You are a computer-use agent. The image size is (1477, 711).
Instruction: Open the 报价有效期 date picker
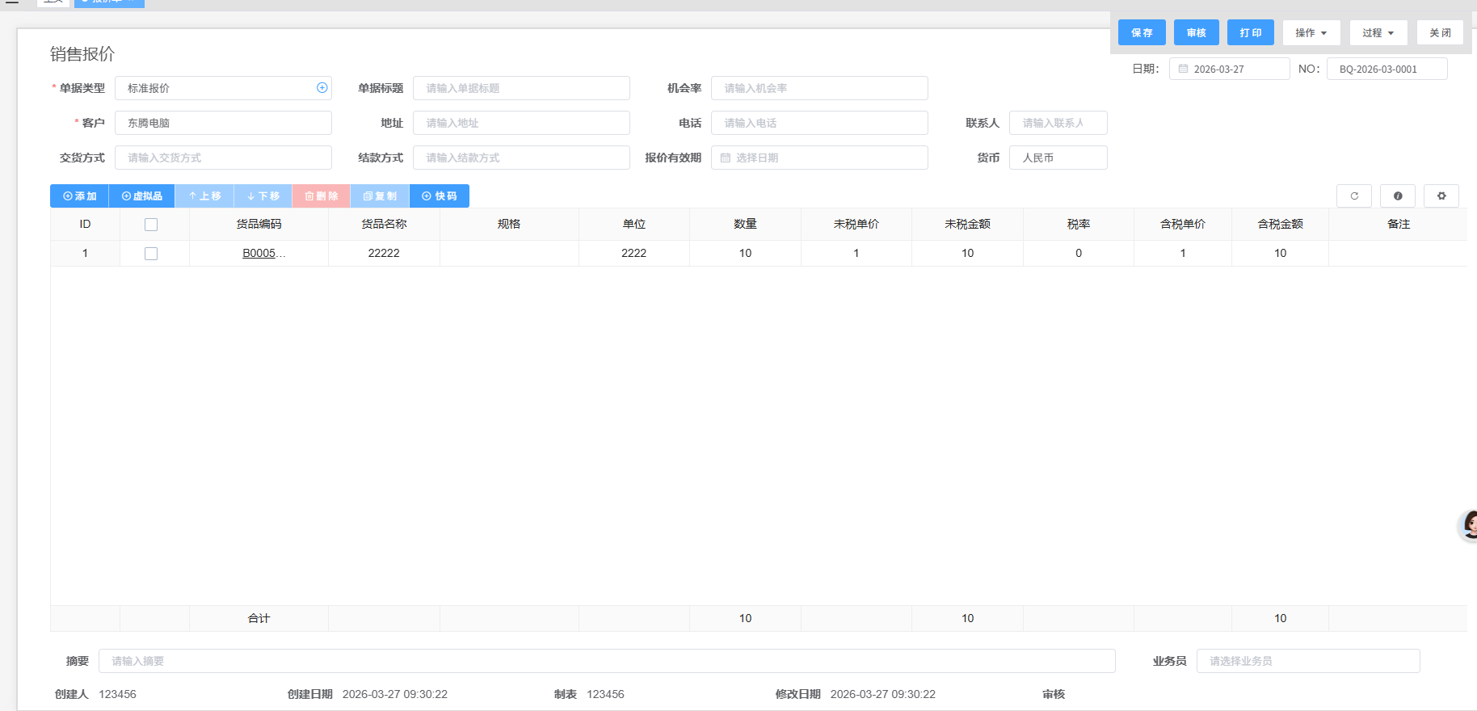[818, 158]
